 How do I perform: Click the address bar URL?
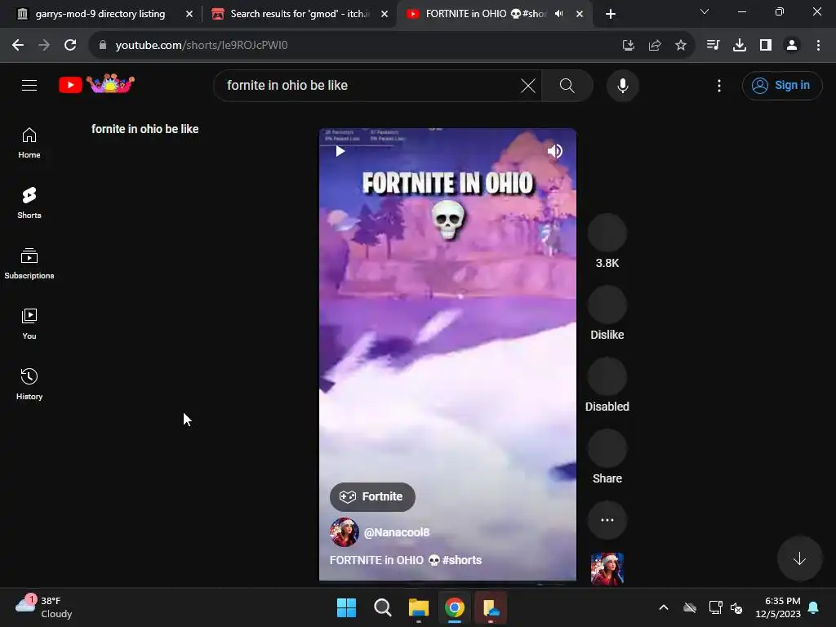tap(202, 46)
